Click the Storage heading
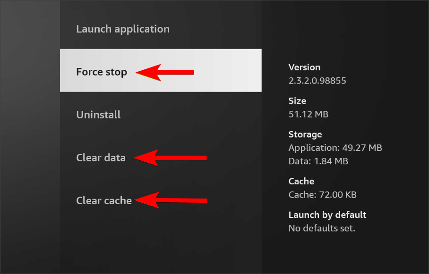429x274 pixels. tap(305, 134)
